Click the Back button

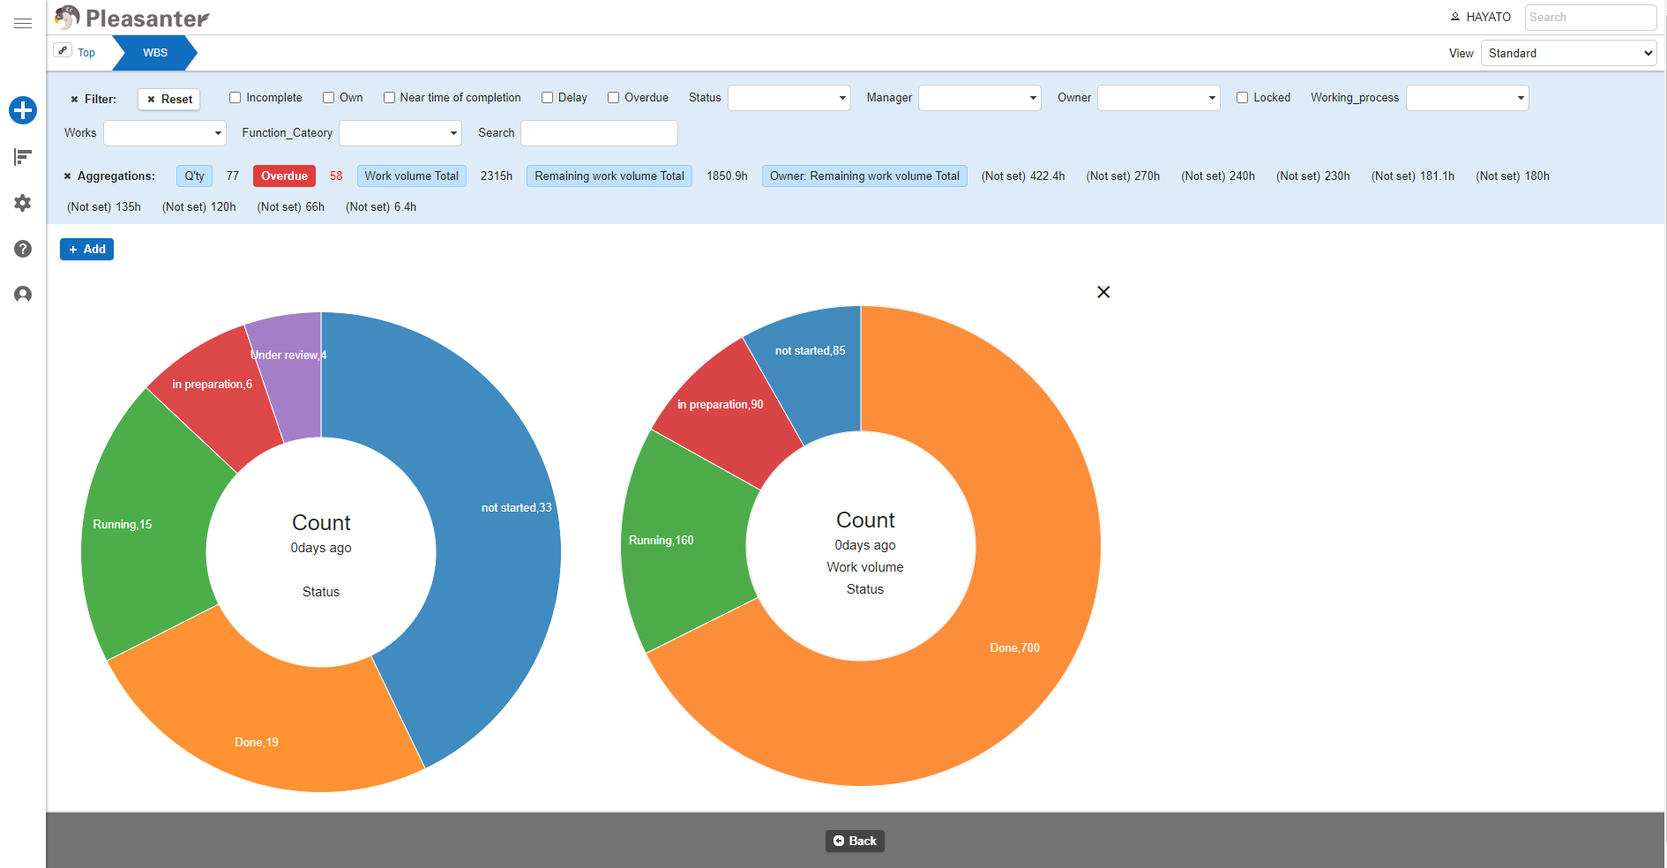[855, 842]
